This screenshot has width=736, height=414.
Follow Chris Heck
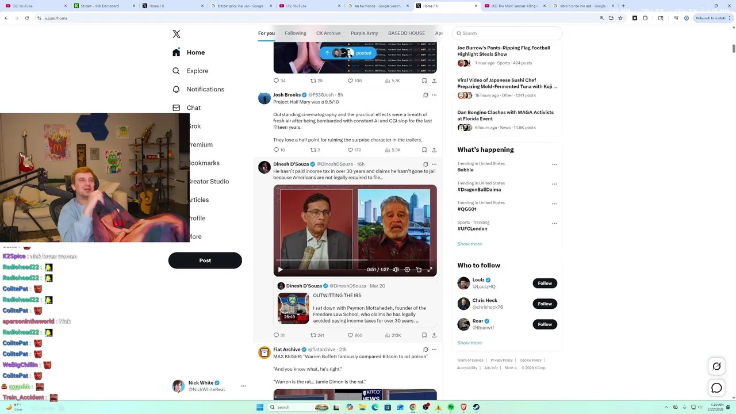(x=545, y=304)
